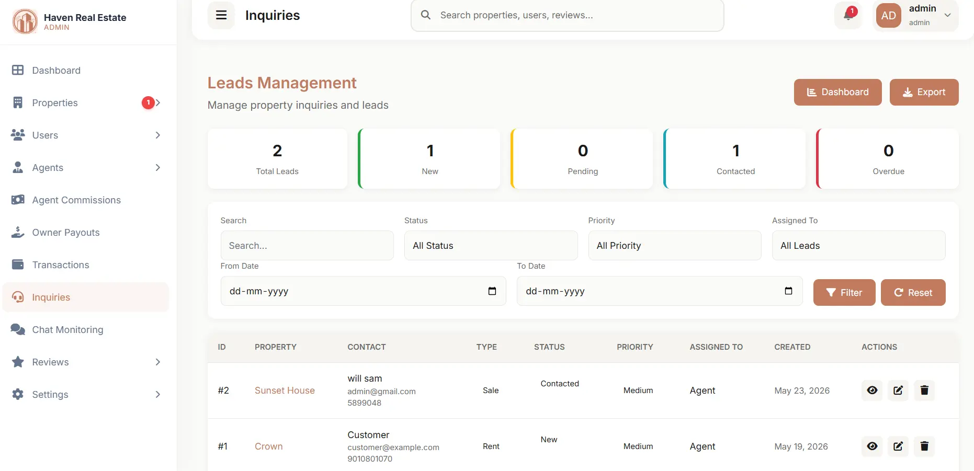View lead #2 with the eye icon

tap(872, 390)
